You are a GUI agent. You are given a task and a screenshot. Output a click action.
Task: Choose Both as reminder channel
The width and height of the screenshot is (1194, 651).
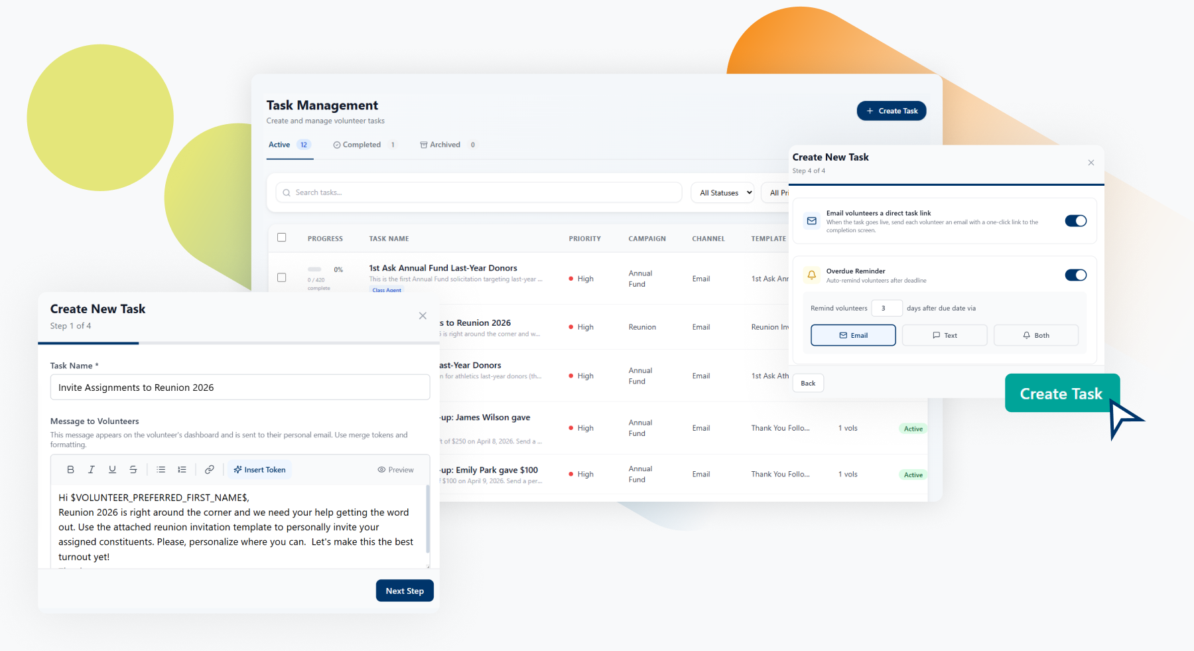coord(1036,335)
